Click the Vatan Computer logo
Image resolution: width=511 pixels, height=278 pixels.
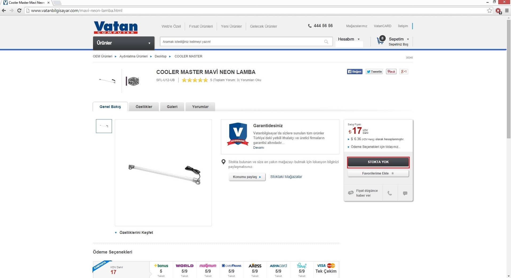point(116,27)
